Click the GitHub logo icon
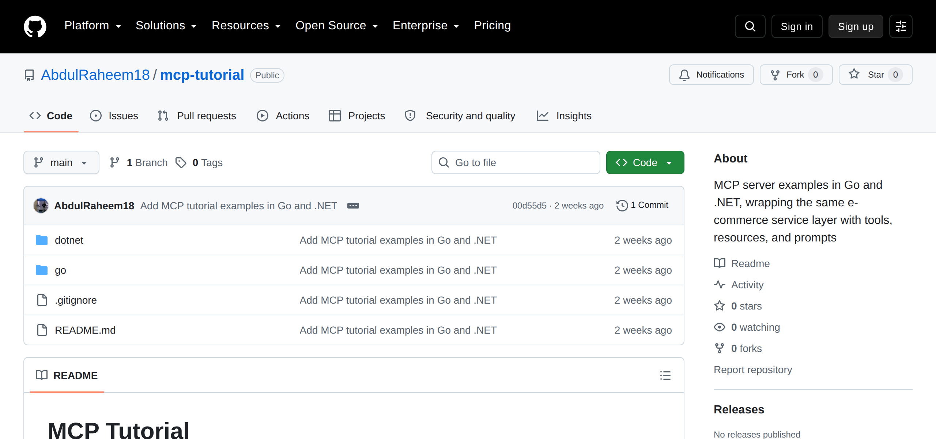This screenshot has width=936, height=439. (x=35, y=26)
